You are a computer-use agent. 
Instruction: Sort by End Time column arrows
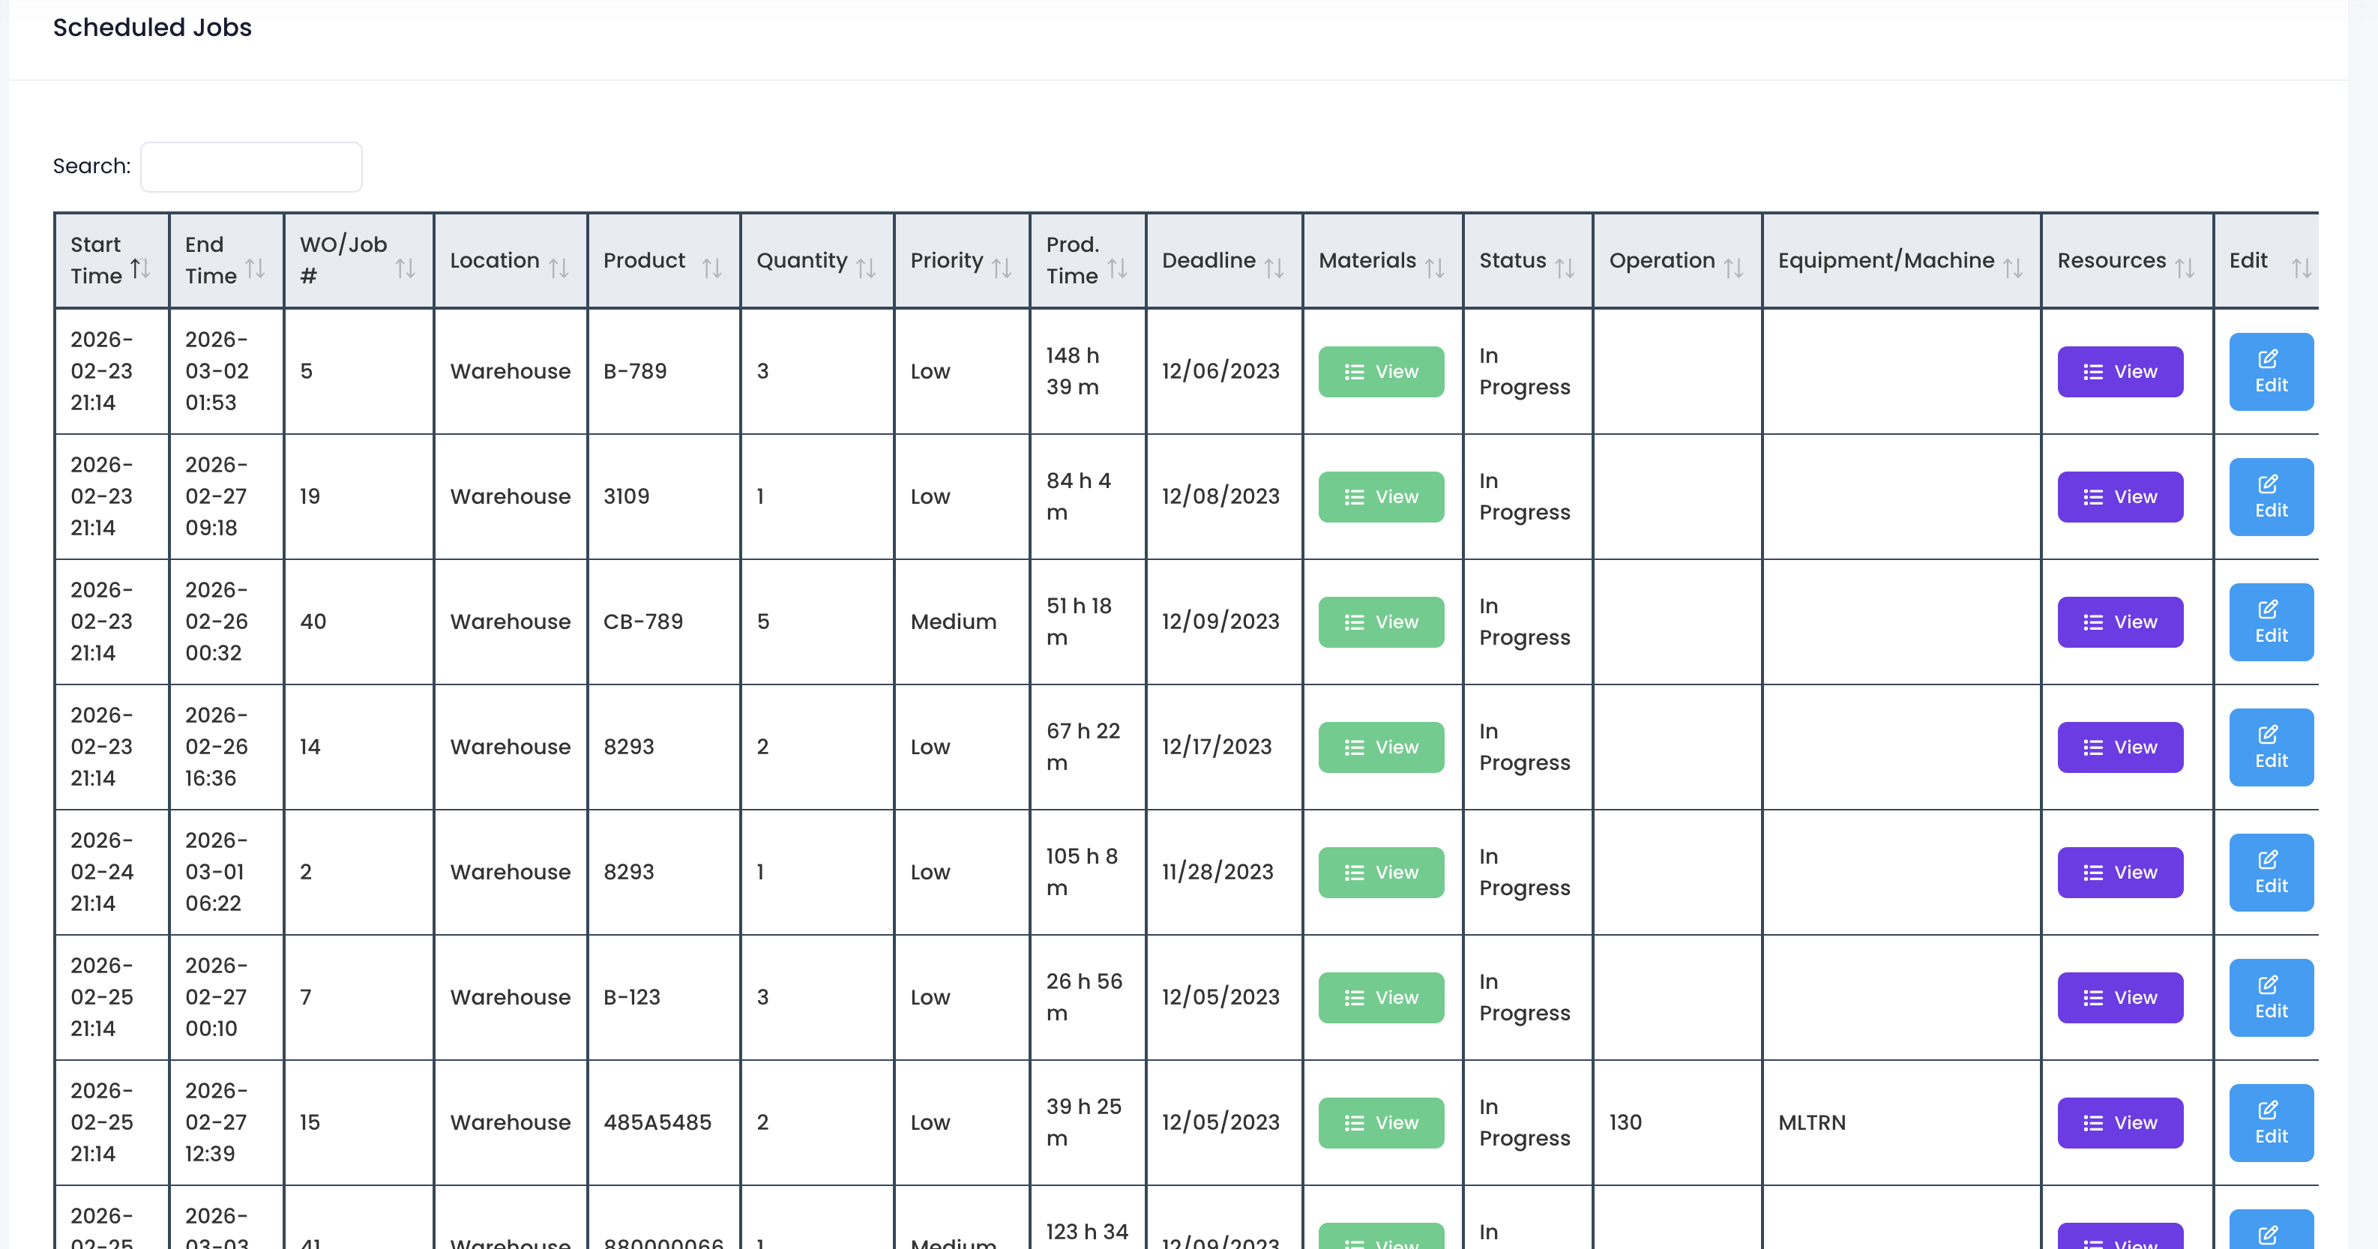tap(255, 268)
